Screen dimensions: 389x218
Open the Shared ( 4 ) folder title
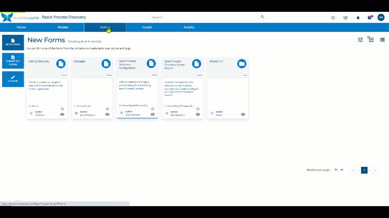pos(216,61)
